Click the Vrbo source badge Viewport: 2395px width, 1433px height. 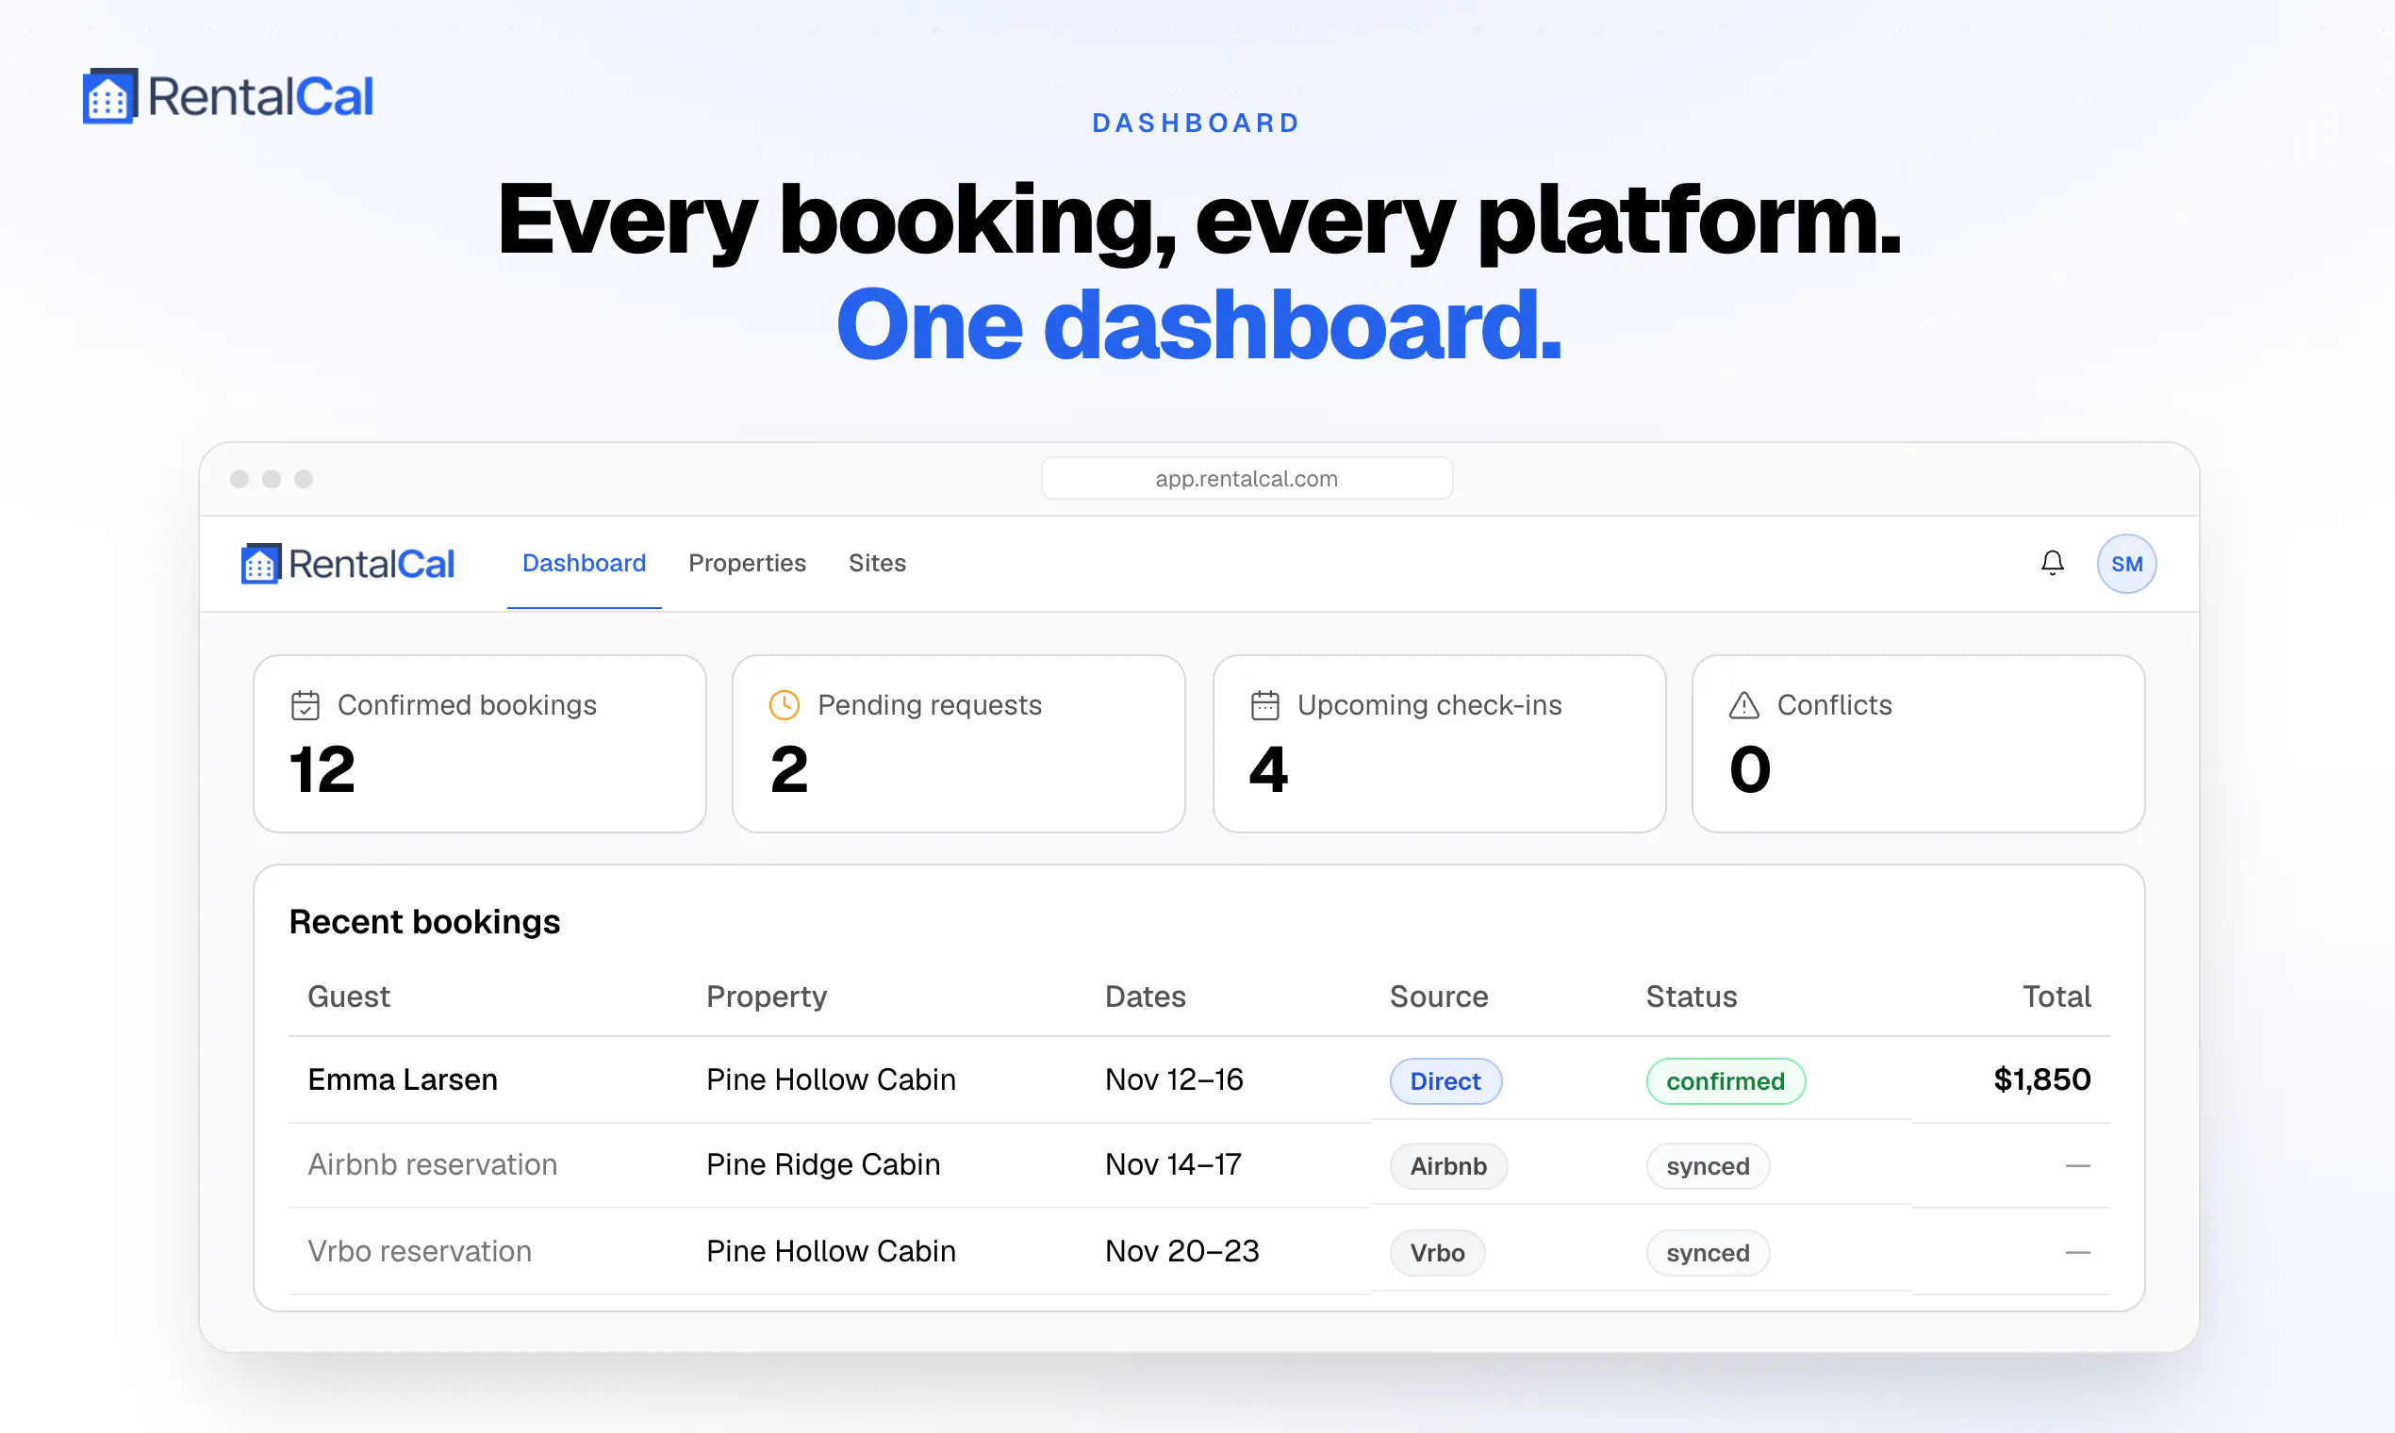click(x=1437, y=1253)
